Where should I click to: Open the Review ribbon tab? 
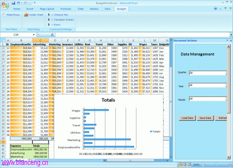click(x=94, y=9)
